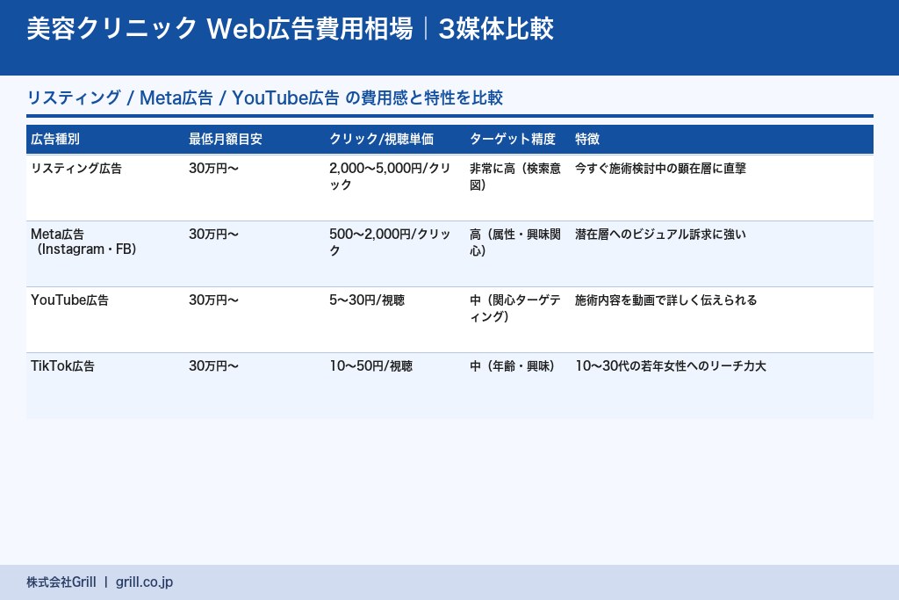The height and width of the screenshot is (600, 899).
Task: Select the 特徴 column header
Action: tap(586, 139)
